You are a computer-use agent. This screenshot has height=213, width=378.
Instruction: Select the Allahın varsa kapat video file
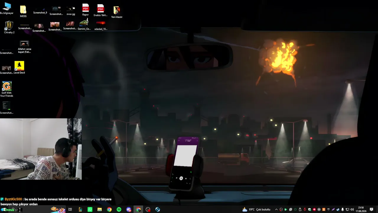(25, 47)
